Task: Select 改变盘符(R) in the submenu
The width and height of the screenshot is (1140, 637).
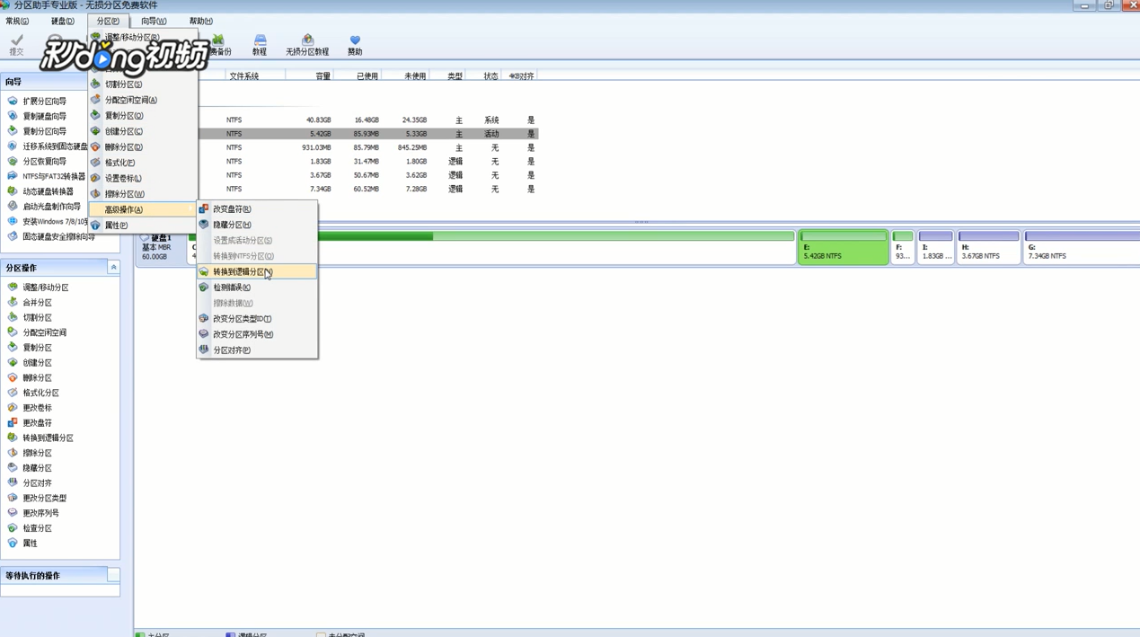Action: pyautogui.click(x=257, y=209)
